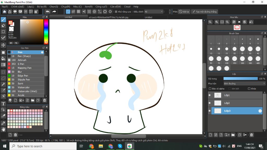Viewport: 267px width, 150px height.
Task: Click the Redo arrow in the toolbar
Action: [x=54, y=11]
